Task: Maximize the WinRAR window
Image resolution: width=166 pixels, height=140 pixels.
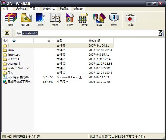Action: 155,3
